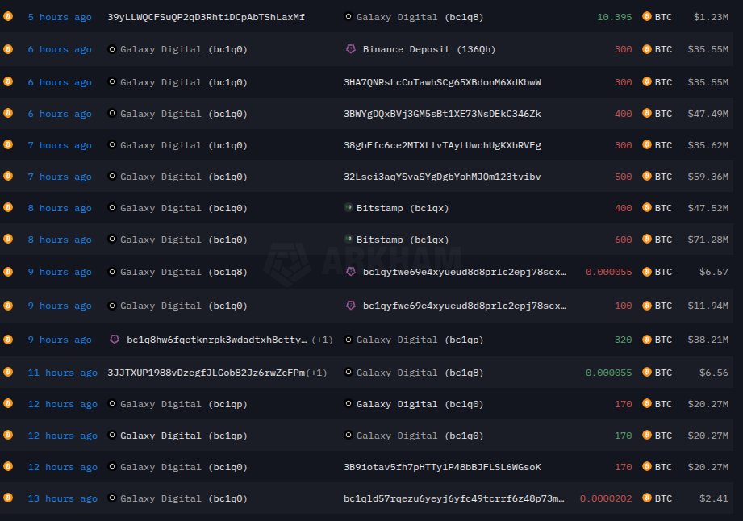Screen dimensions: 743x521
Task: Click the 320 BTC amount
Action: 623,340
